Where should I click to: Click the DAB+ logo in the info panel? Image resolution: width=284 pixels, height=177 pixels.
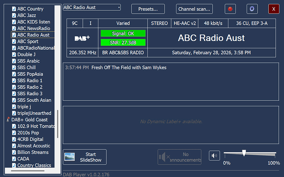point(82,38)
